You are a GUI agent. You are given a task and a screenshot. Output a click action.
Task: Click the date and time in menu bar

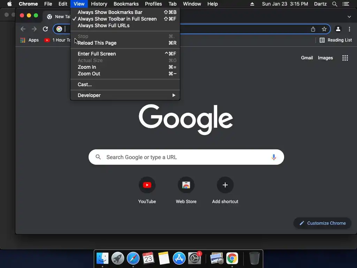[285, 4]
